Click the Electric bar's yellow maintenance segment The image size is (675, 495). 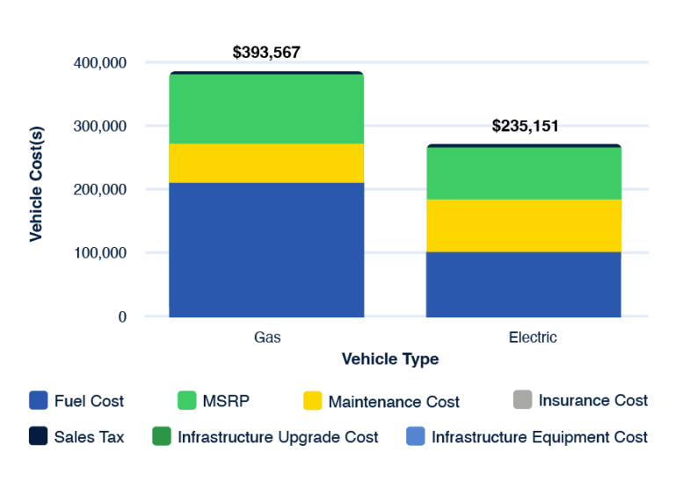[523, 225]
